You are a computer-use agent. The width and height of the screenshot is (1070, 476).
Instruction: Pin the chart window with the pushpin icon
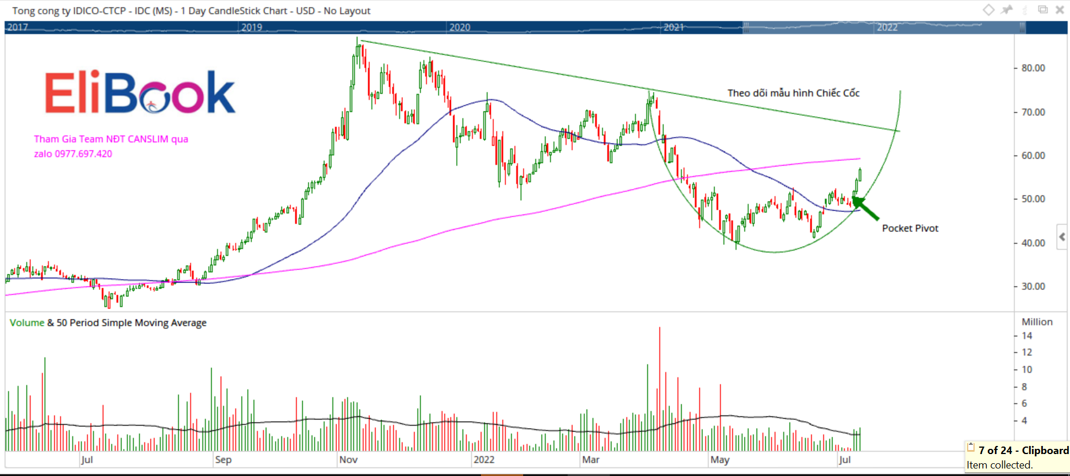pyautogui.click(x=1008, y=10)
